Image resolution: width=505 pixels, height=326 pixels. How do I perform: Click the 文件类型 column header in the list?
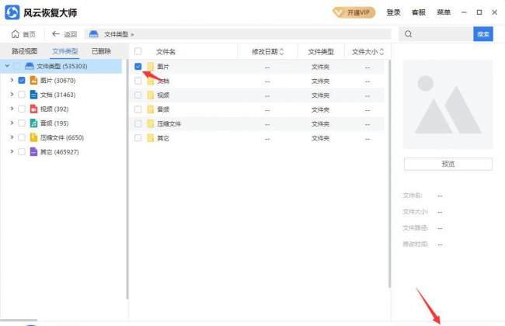pos(321,51)
